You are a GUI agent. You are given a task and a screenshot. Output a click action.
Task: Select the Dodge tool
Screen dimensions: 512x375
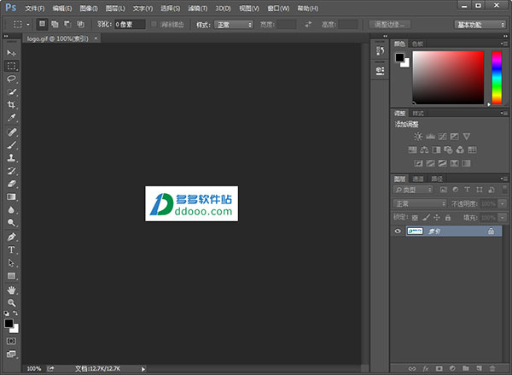11,223
